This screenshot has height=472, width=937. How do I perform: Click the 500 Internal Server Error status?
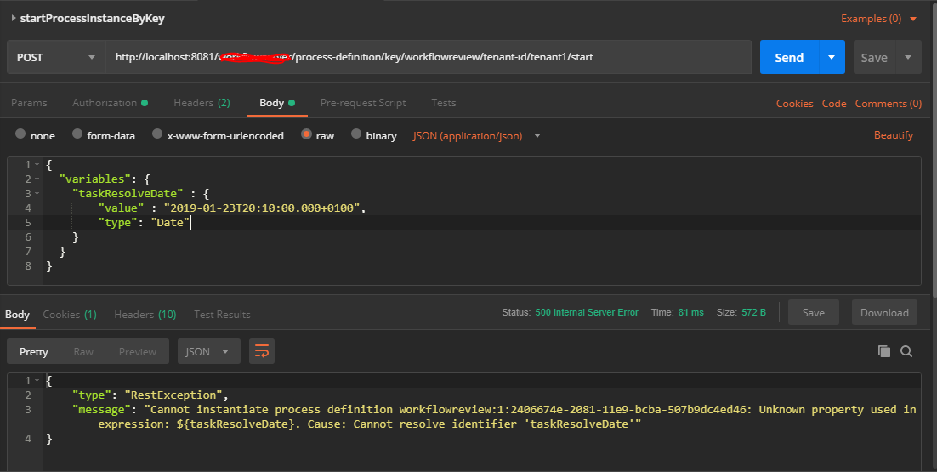tap(587, 312)
